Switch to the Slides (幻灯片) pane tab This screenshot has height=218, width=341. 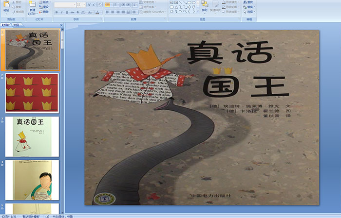6,25
